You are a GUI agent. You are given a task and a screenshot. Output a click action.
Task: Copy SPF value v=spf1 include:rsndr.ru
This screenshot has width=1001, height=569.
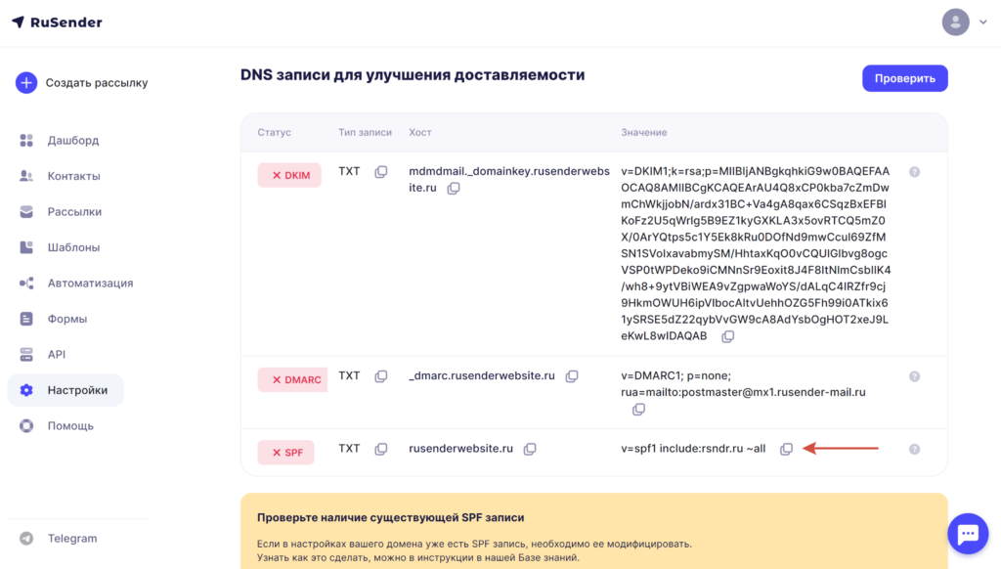pos(787,449)
